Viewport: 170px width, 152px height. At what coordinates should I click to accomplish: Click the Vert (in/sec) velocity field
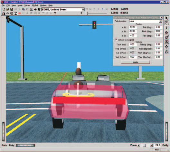pos(133,57)
